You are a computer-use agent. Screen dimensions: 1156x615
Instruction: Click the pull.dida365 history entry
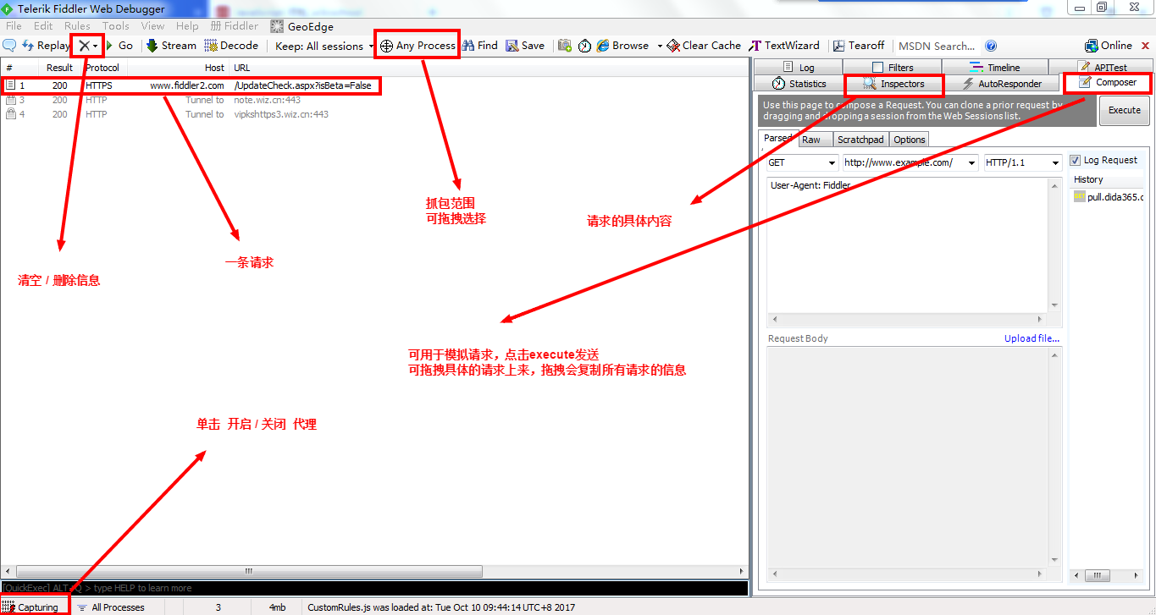coord(1109,197)
